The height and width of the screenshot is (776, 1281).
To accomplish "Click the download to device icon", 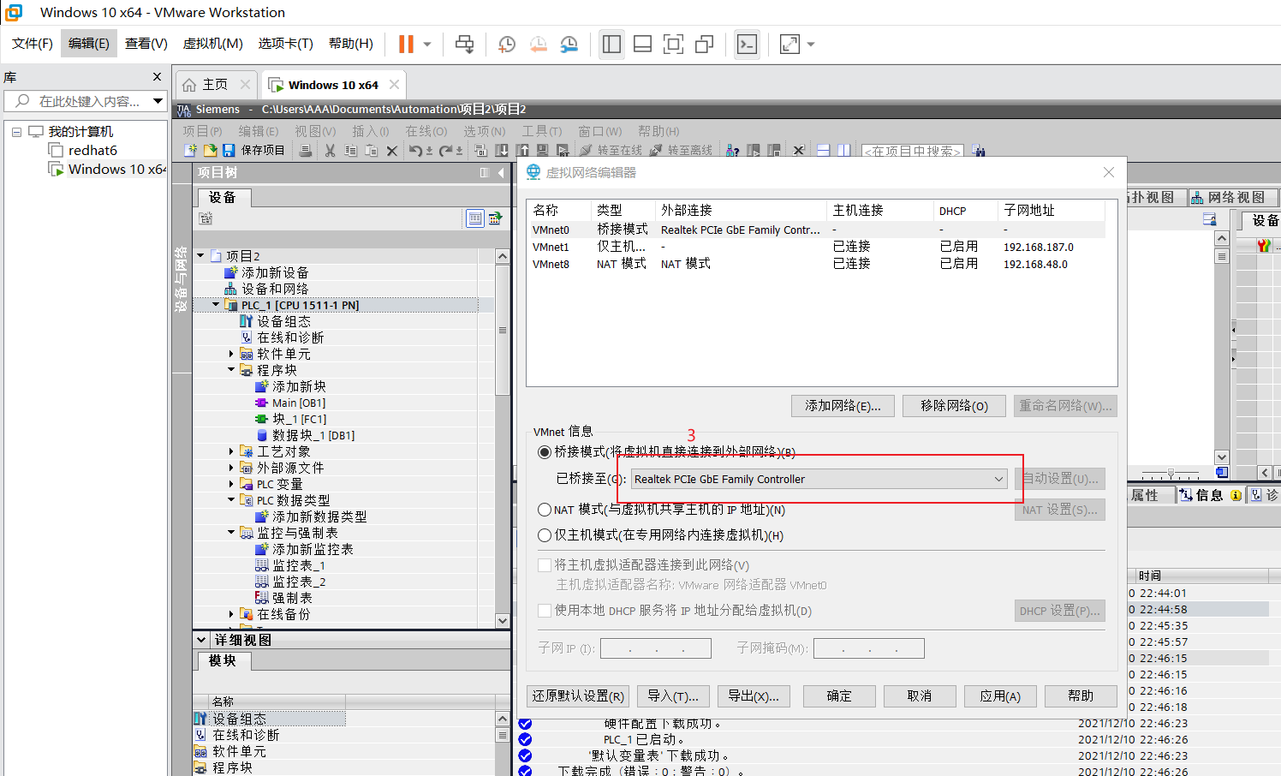I will point(502,151).
